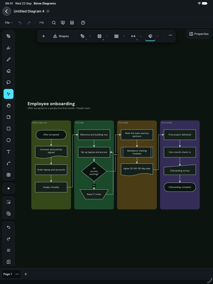Open the help question mark
Viewport: 213px width, 284px height.
(x=83, y=23)
